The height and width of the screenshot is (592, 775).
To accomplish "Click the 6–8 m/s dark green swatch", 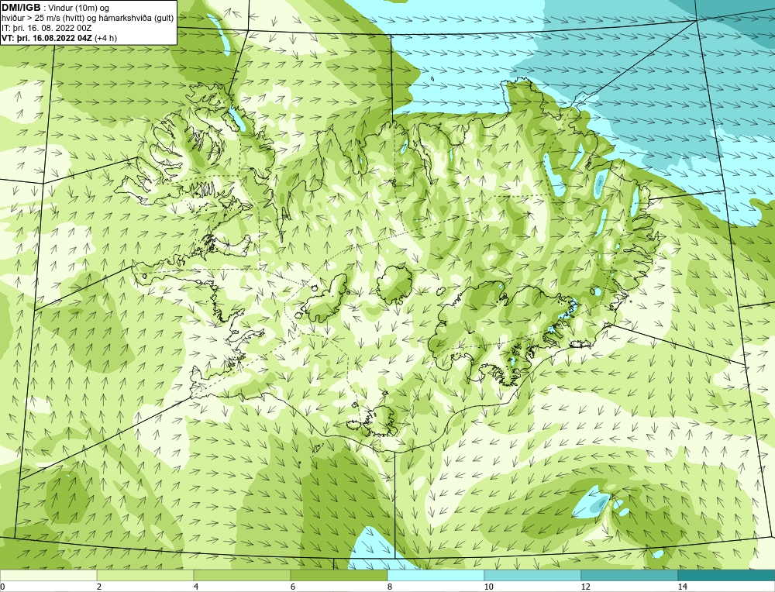I will 339,575.
